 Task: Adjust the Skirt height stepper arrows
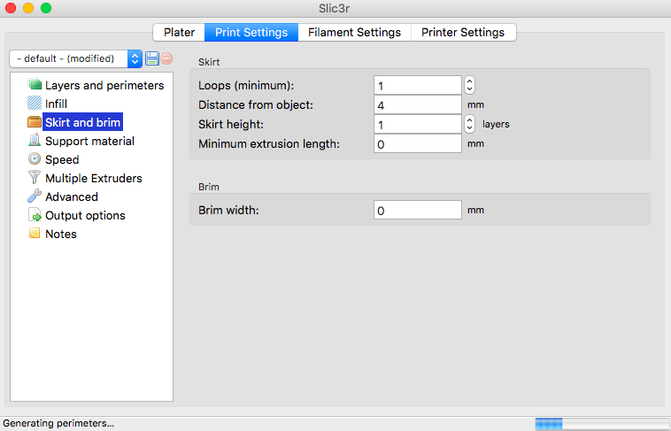click(470, 124)
